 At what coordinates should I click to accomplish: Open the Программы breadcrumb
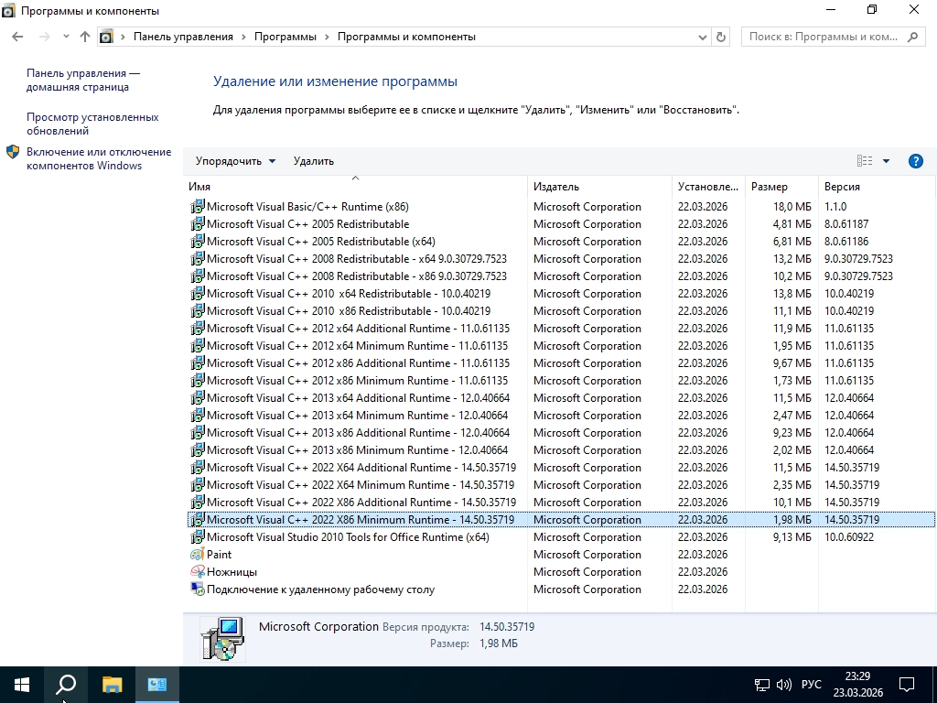click(x=285, y=37)
